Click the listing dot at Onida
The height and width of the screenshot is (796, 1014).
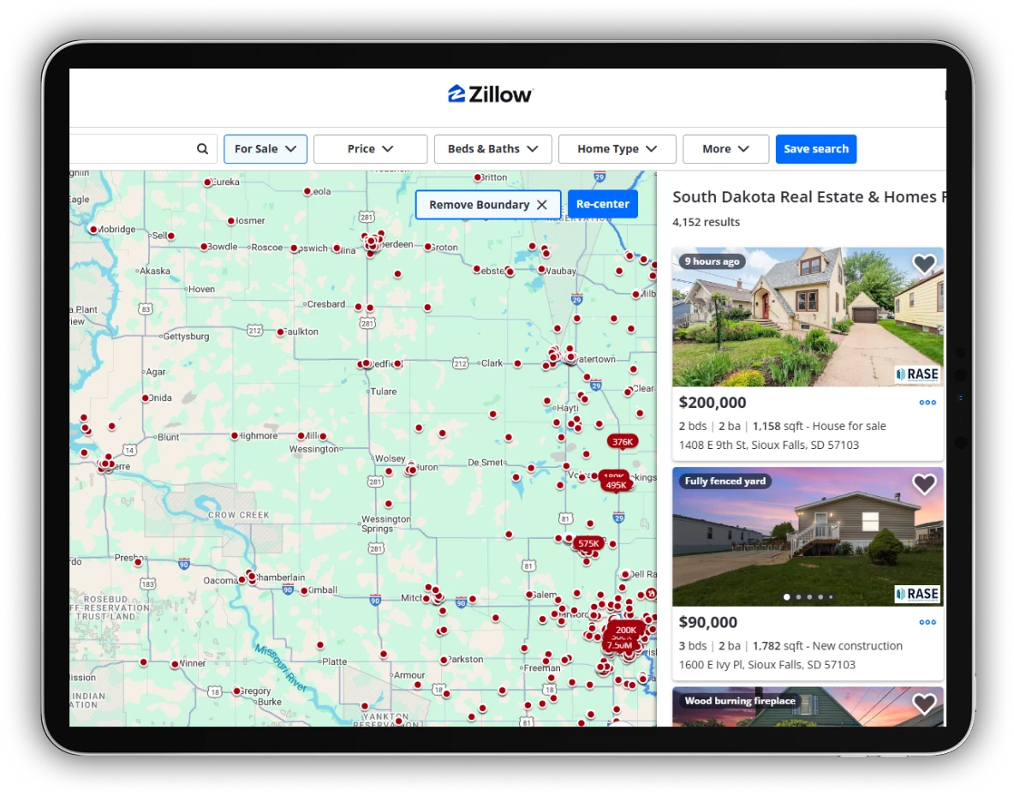(146, 398)
